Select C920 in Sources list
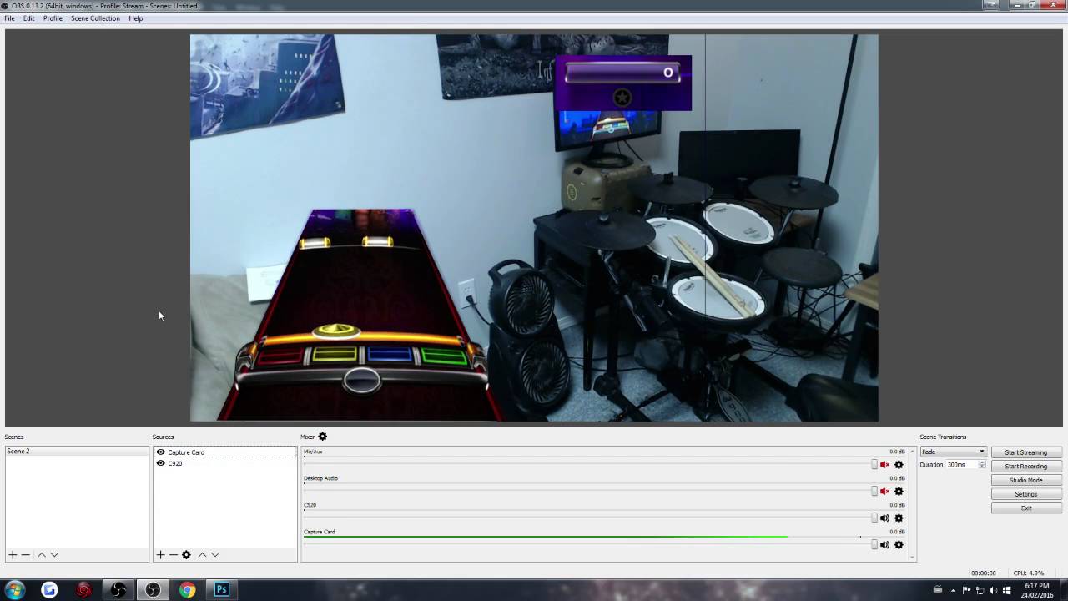The image size is (1068, 601). pyautogui.click(x=224, y=463)
